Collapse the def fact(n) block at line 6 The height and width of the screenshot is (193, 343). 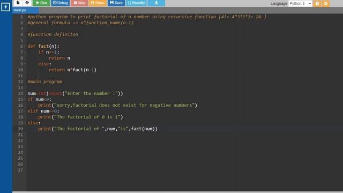pos(25,47)
